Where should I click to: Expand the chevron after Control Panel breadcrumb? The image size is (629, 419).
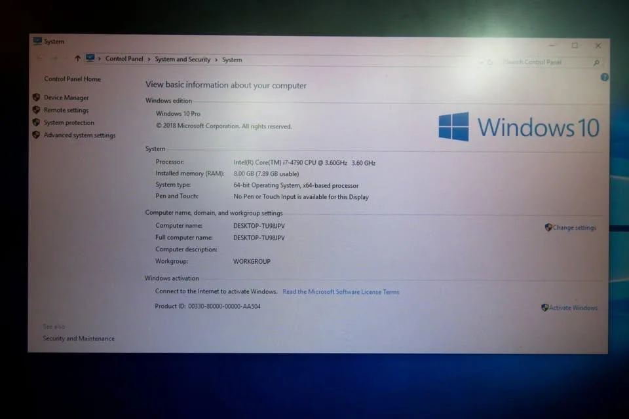(x=147, y=59)
